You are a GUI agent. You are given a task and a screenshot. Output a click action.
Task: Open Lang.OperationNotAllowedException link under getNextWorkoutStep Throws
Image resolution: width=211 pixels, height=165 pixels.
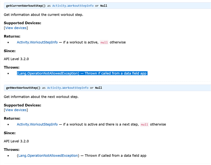48,156
